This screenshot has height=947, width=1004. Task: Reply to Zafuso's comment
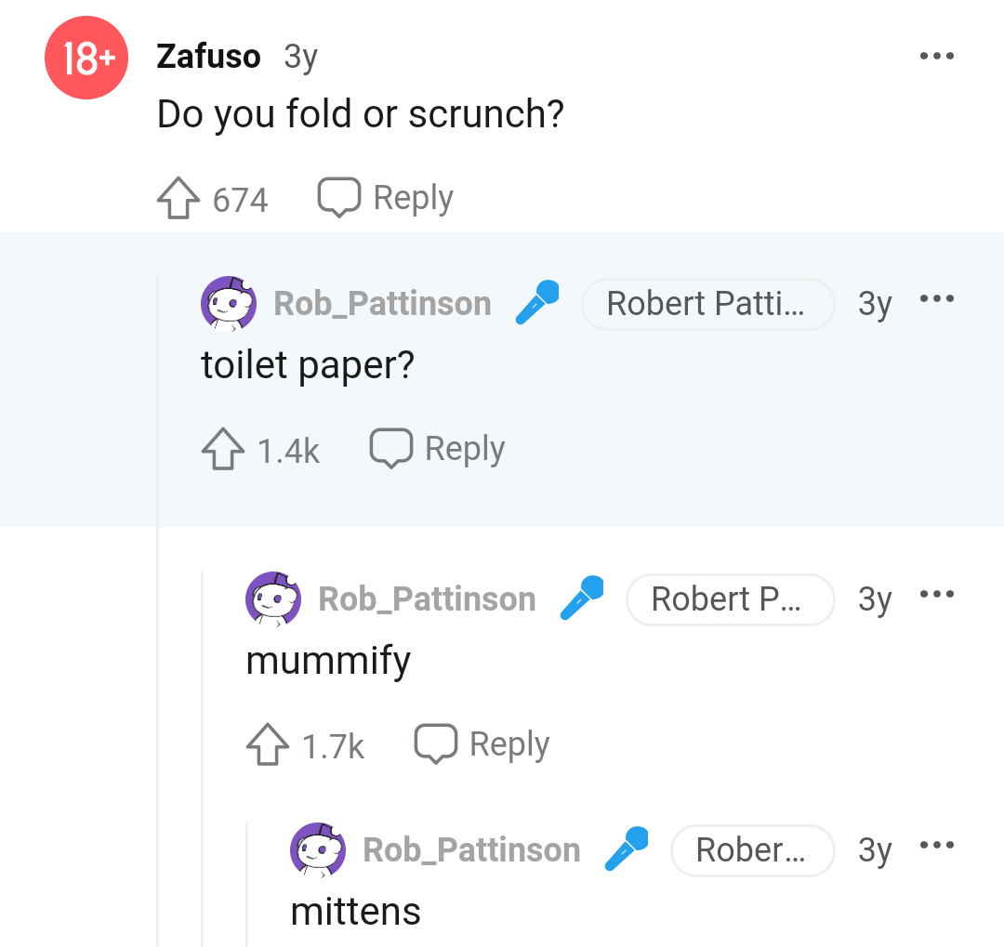point(386,198)
